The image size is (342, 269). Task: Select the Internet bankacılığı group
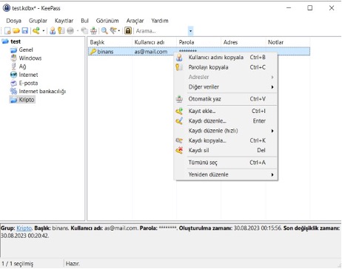(x=42, y=92)
